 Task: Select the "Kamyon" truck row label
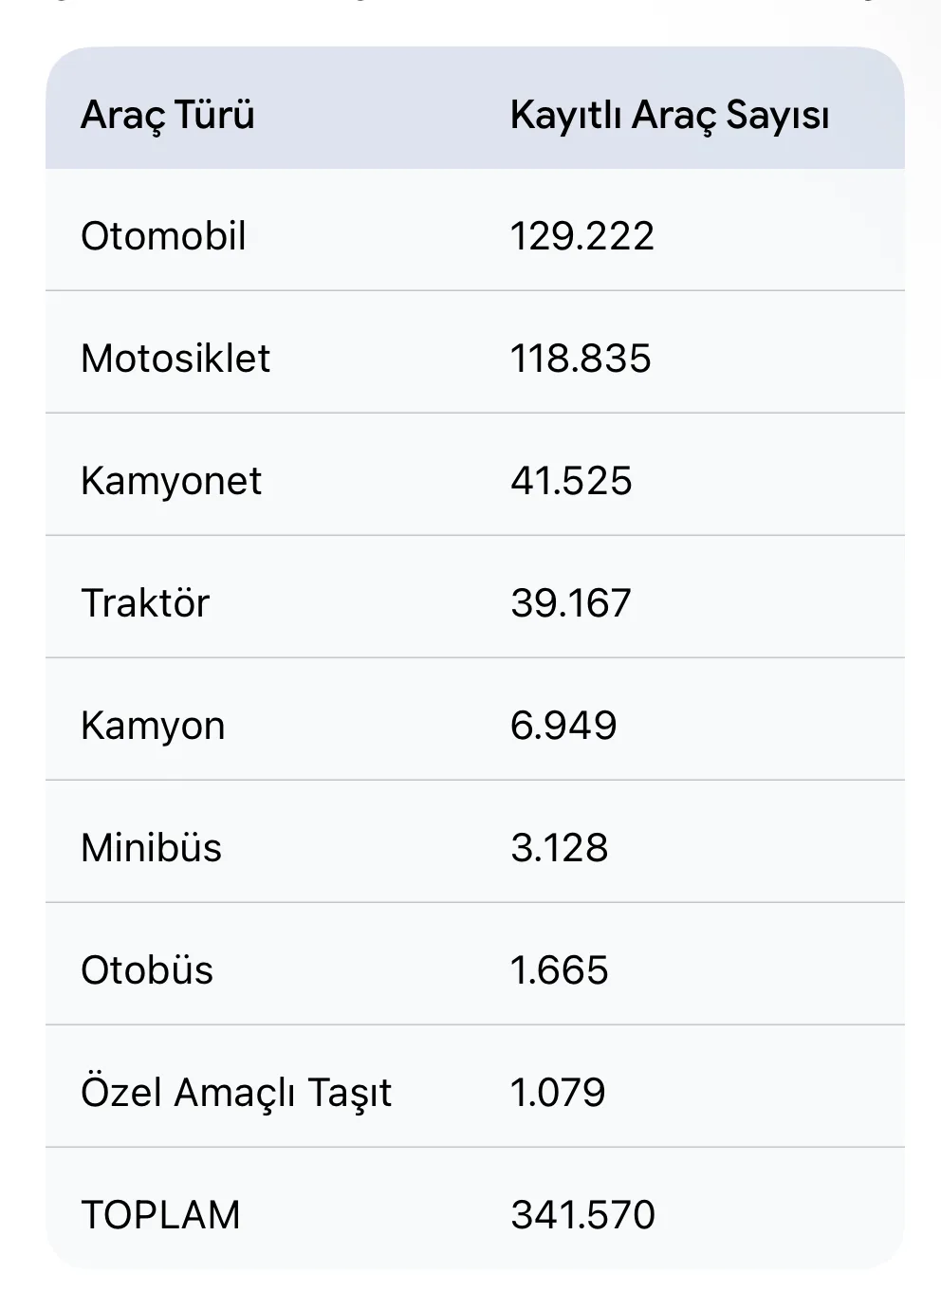tap(153, 726)
